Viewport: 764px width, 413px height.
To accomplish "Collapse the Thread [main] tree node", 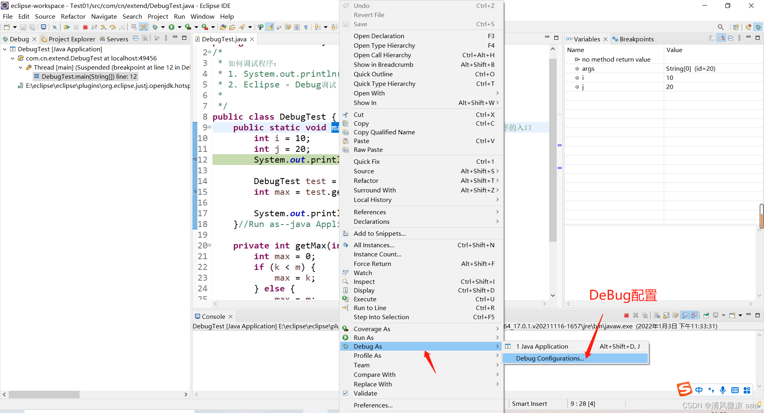I will pos(21,67).
